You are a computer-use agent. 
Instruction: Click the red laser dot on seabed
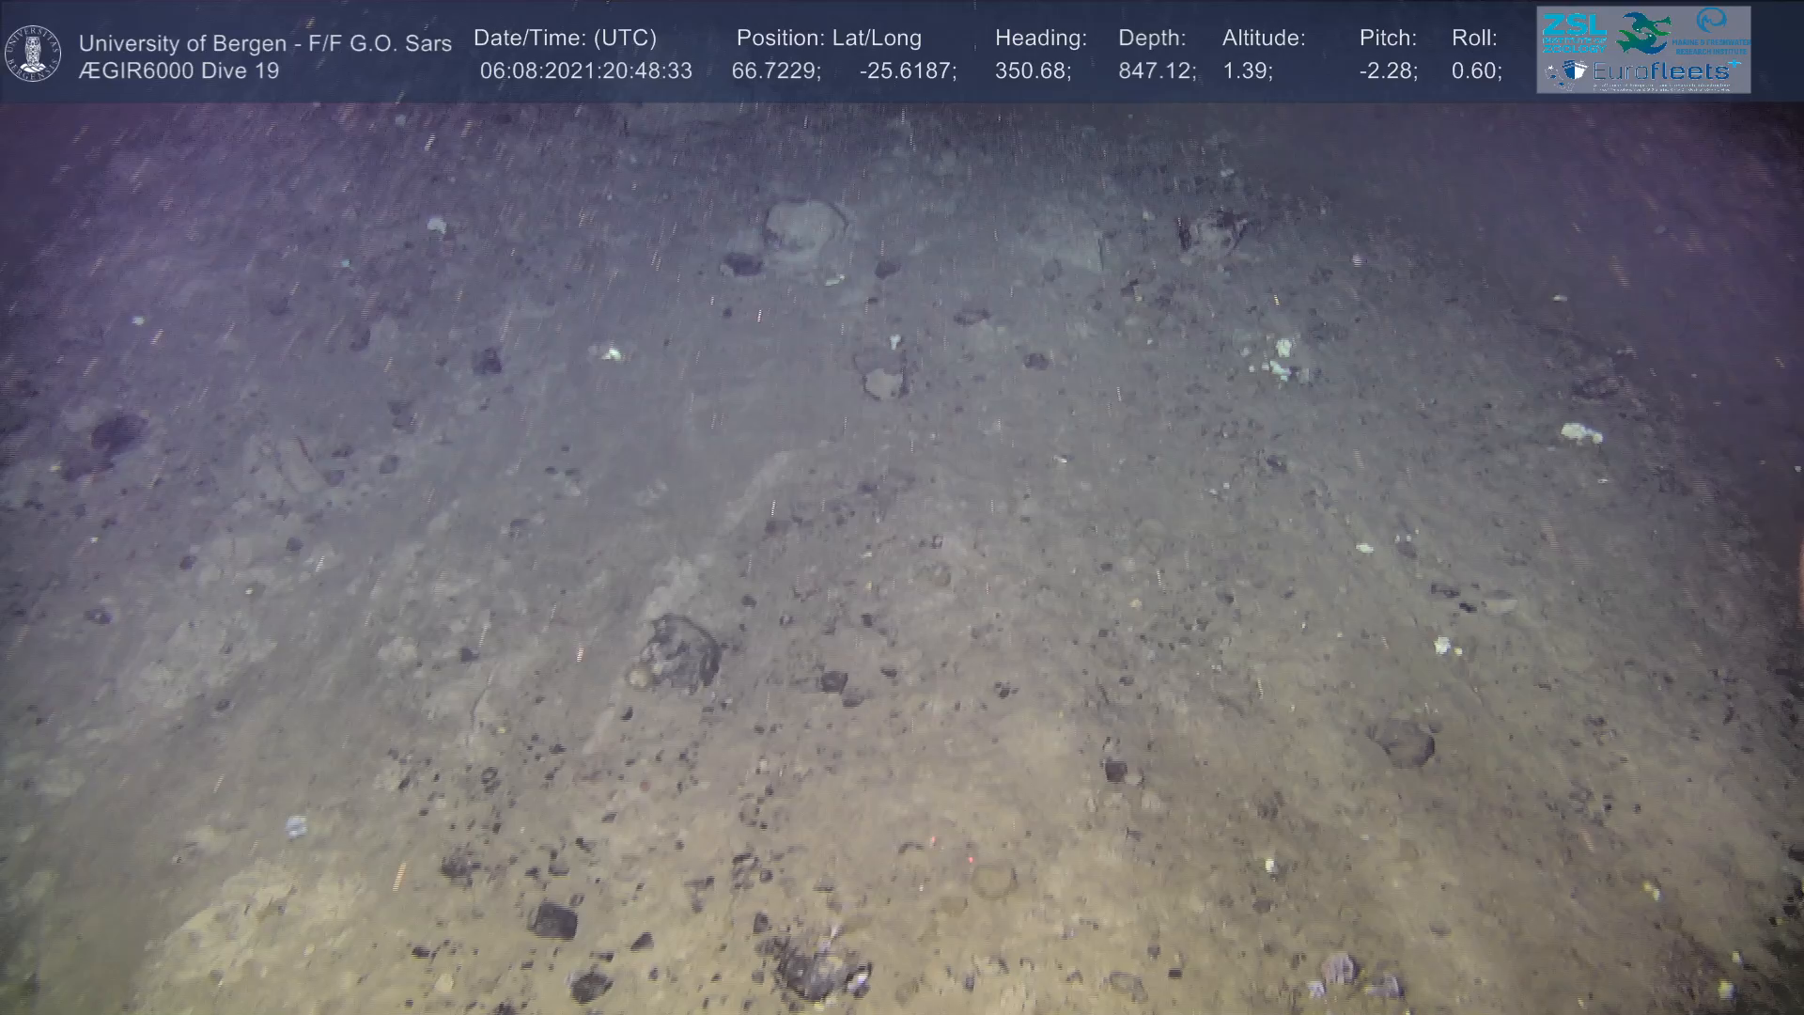pos(971,858)
